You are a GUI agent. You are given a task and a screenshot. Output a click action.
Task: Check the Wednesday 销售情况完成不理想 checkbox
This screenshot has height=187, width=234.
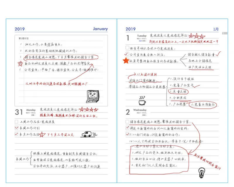click(127, 122)
